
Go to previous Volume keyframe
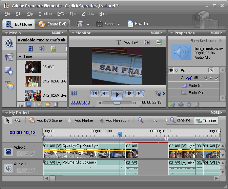pyautogui.click(x=205, y=78)
